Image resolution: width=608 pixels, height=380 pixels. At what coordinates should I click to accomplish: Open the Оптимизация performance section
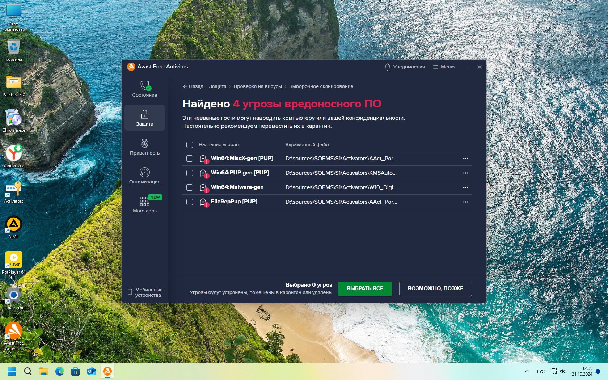click(x=145, y=176)
